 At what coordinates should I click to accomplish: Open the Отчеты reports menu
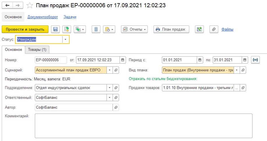(134, 29)
